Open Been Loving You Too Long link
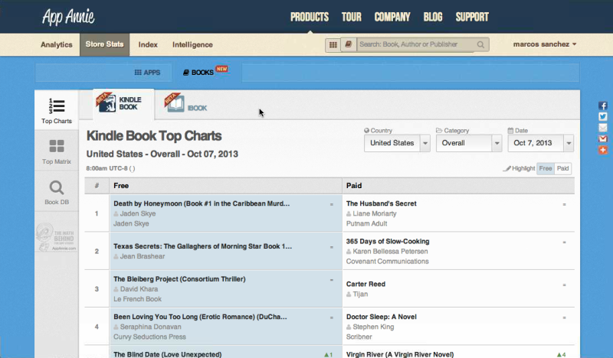Image resolution: width=613 pixels, height=358 pixels. click(200, 317)
